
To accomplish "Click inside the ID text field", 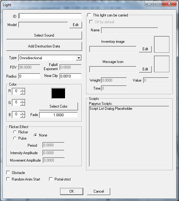I will 50,16.
